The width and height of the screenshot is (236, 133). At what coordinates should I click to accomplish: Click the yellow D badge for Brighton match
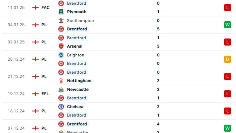click(x=227, y=59)
